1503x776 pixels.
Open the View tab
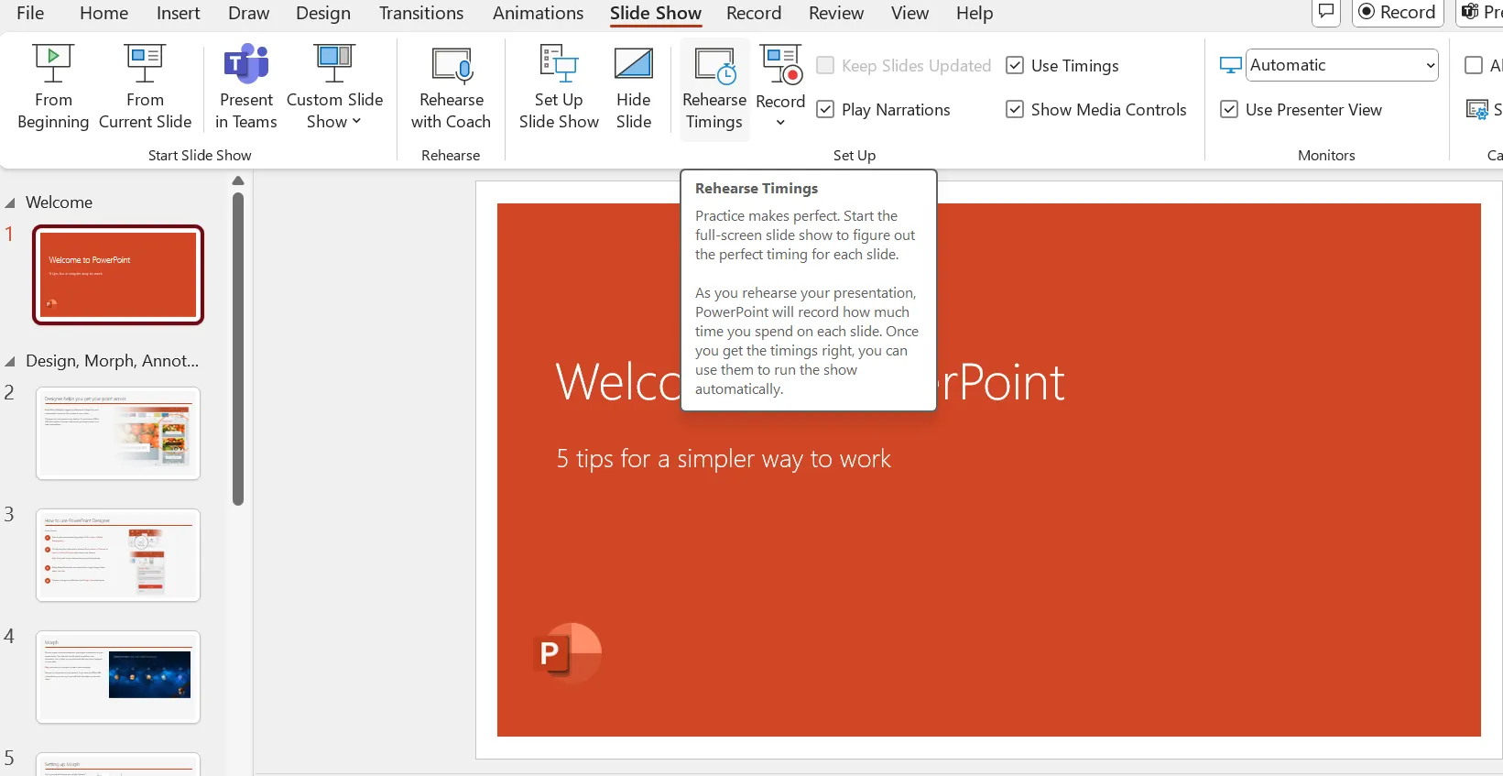[909, 13]
